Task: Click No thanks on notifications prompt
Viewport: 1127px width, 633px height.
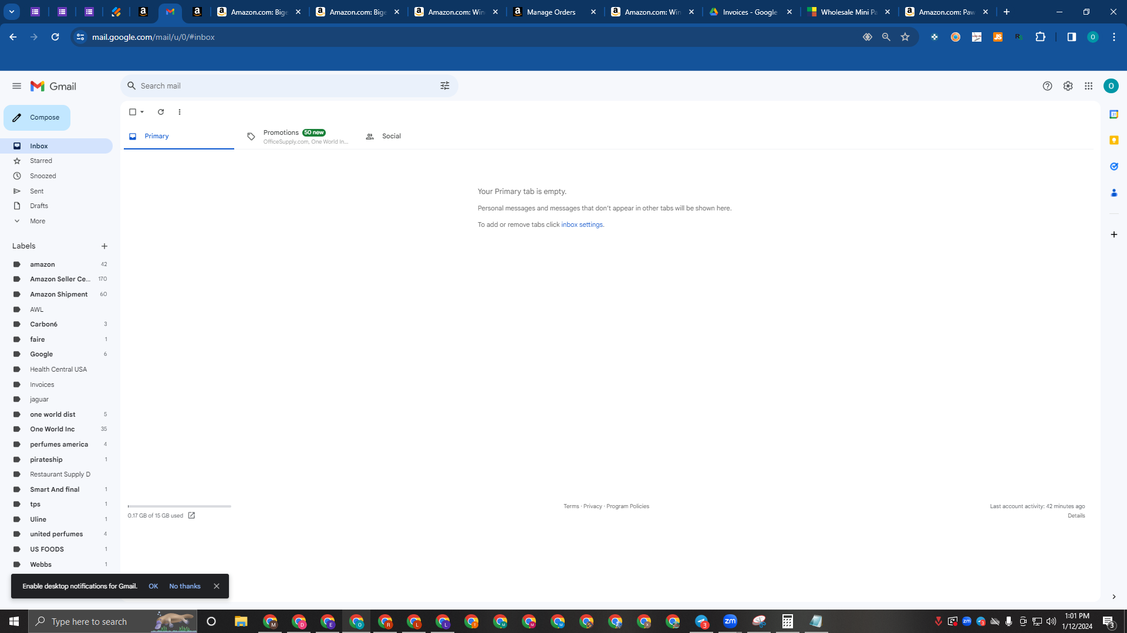Action: point(185,586)
